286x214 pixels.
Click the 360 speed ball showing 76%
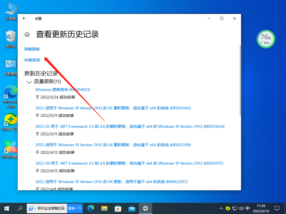click(266, 39)
